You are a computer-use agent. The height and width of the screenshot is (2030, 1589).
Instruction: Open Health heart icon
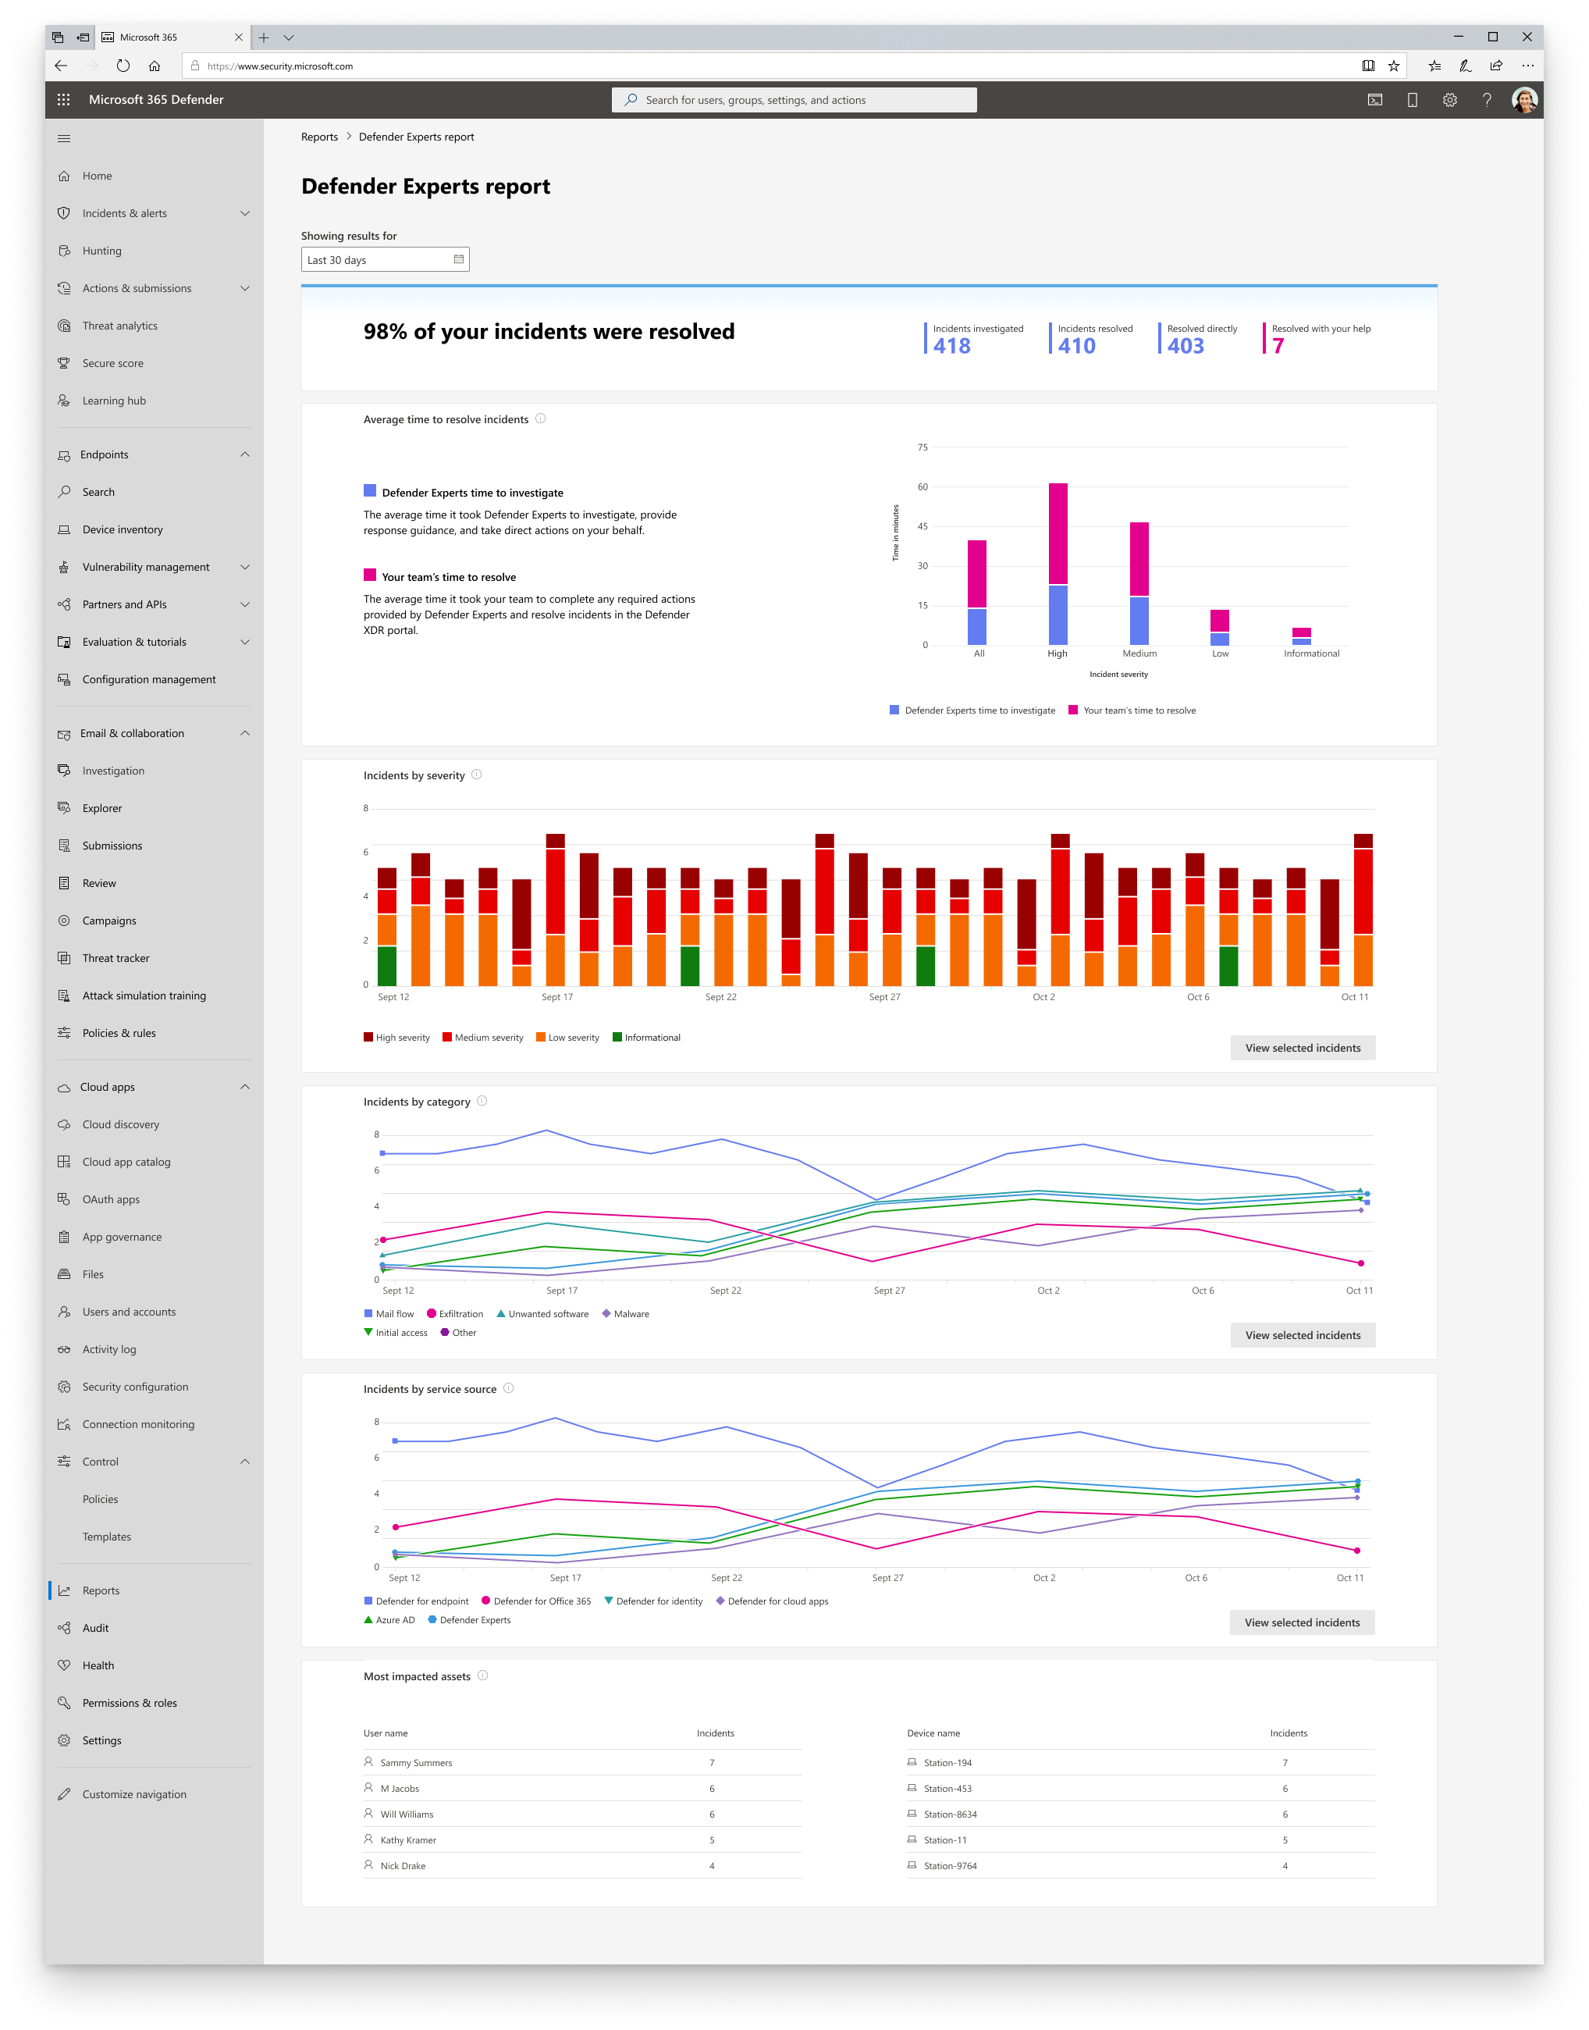point(64,1665)
